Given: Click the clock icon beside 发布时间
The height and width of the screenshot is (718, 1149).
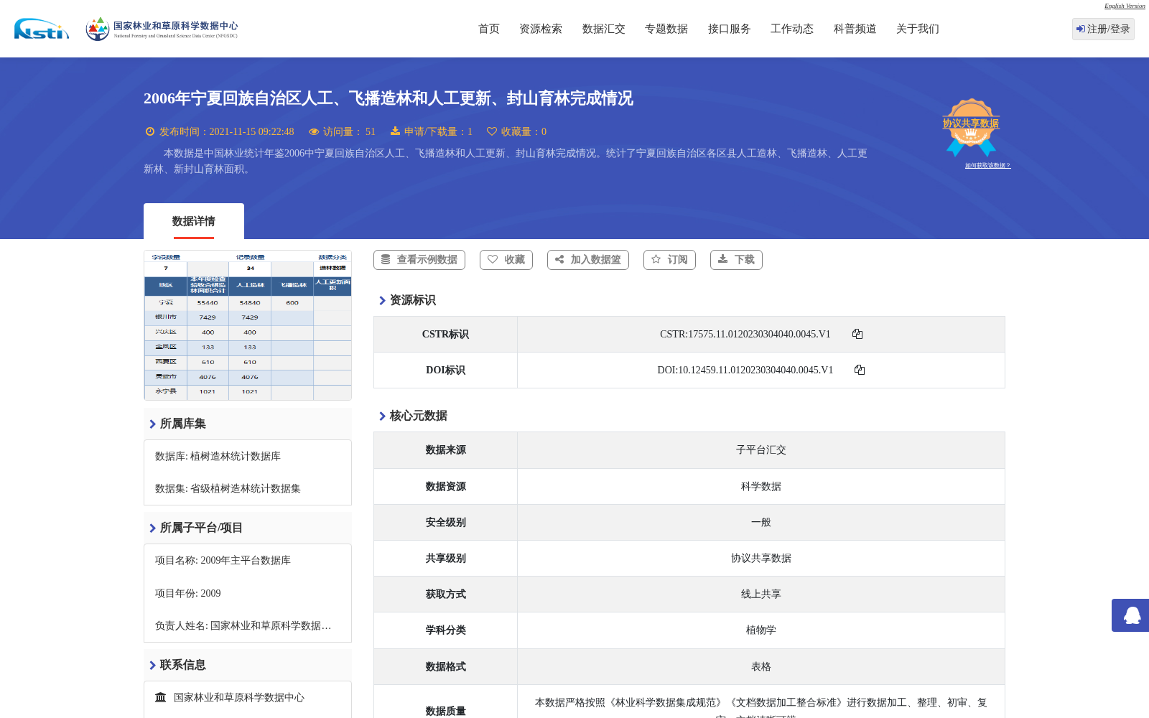Looking at the screenshot, I should [150, 131].
